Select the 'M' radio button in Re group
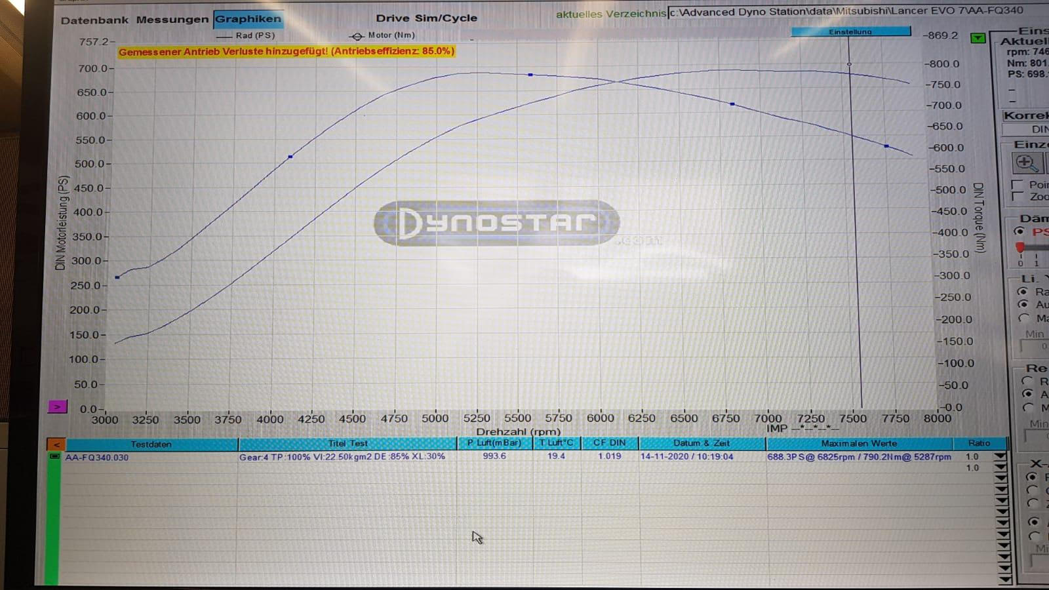This screenshot has width=1049, height=590. click(x=1028, y=407)
